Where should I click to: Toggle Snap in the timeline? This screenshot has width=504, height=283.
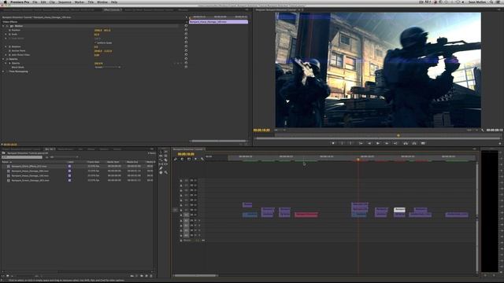(182, 159)
